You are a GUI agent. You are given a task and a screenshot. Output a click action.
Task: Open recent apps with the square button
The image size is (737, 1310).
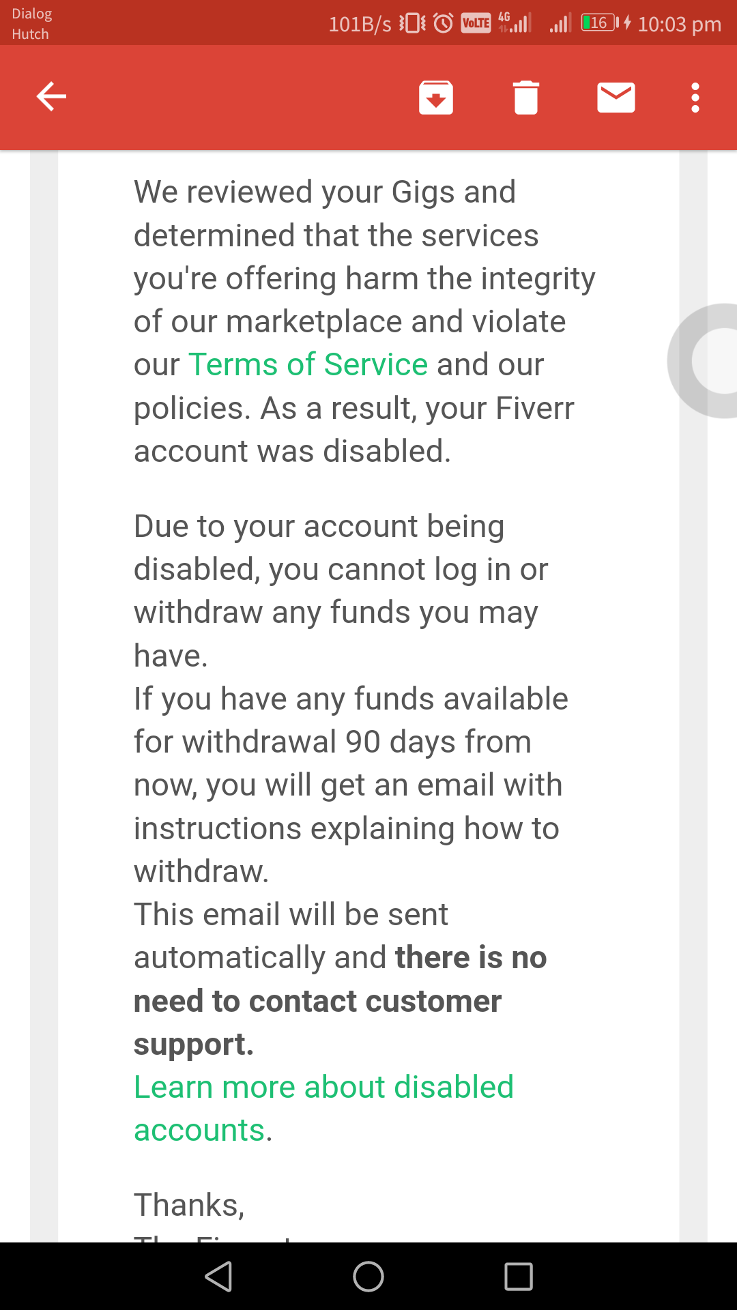(519, 1277)
